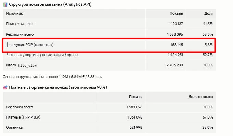
Task: Click 'Показы' header in the first table
Action: 176,13
